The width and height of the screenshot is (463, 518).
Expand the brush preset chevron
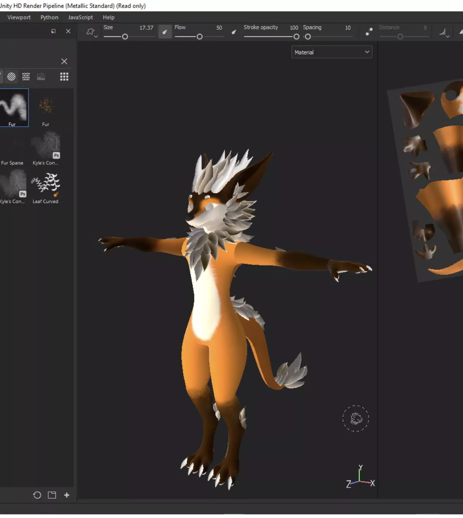click(x=95, y=36)
